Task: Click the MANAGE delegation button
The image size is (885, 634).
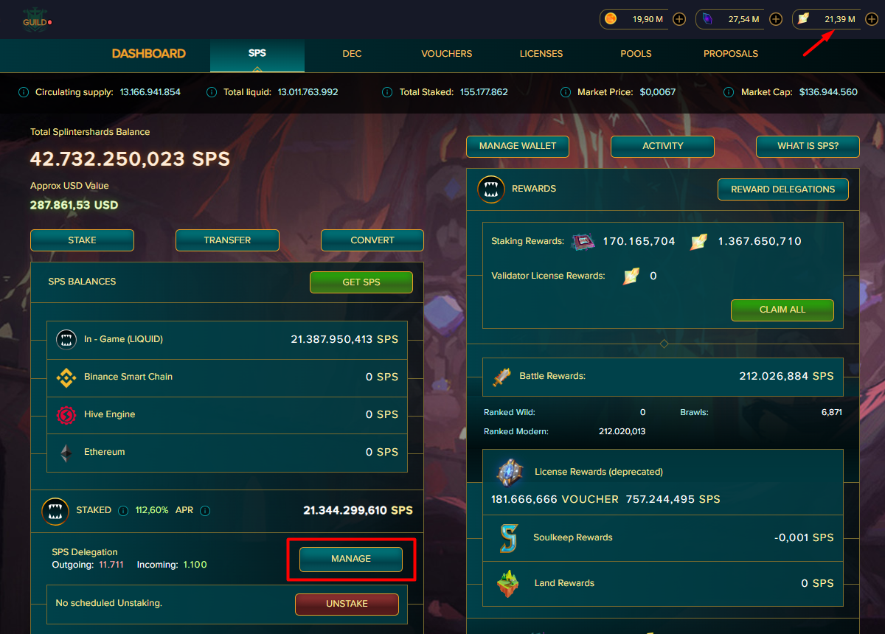Action: point(351,559)
